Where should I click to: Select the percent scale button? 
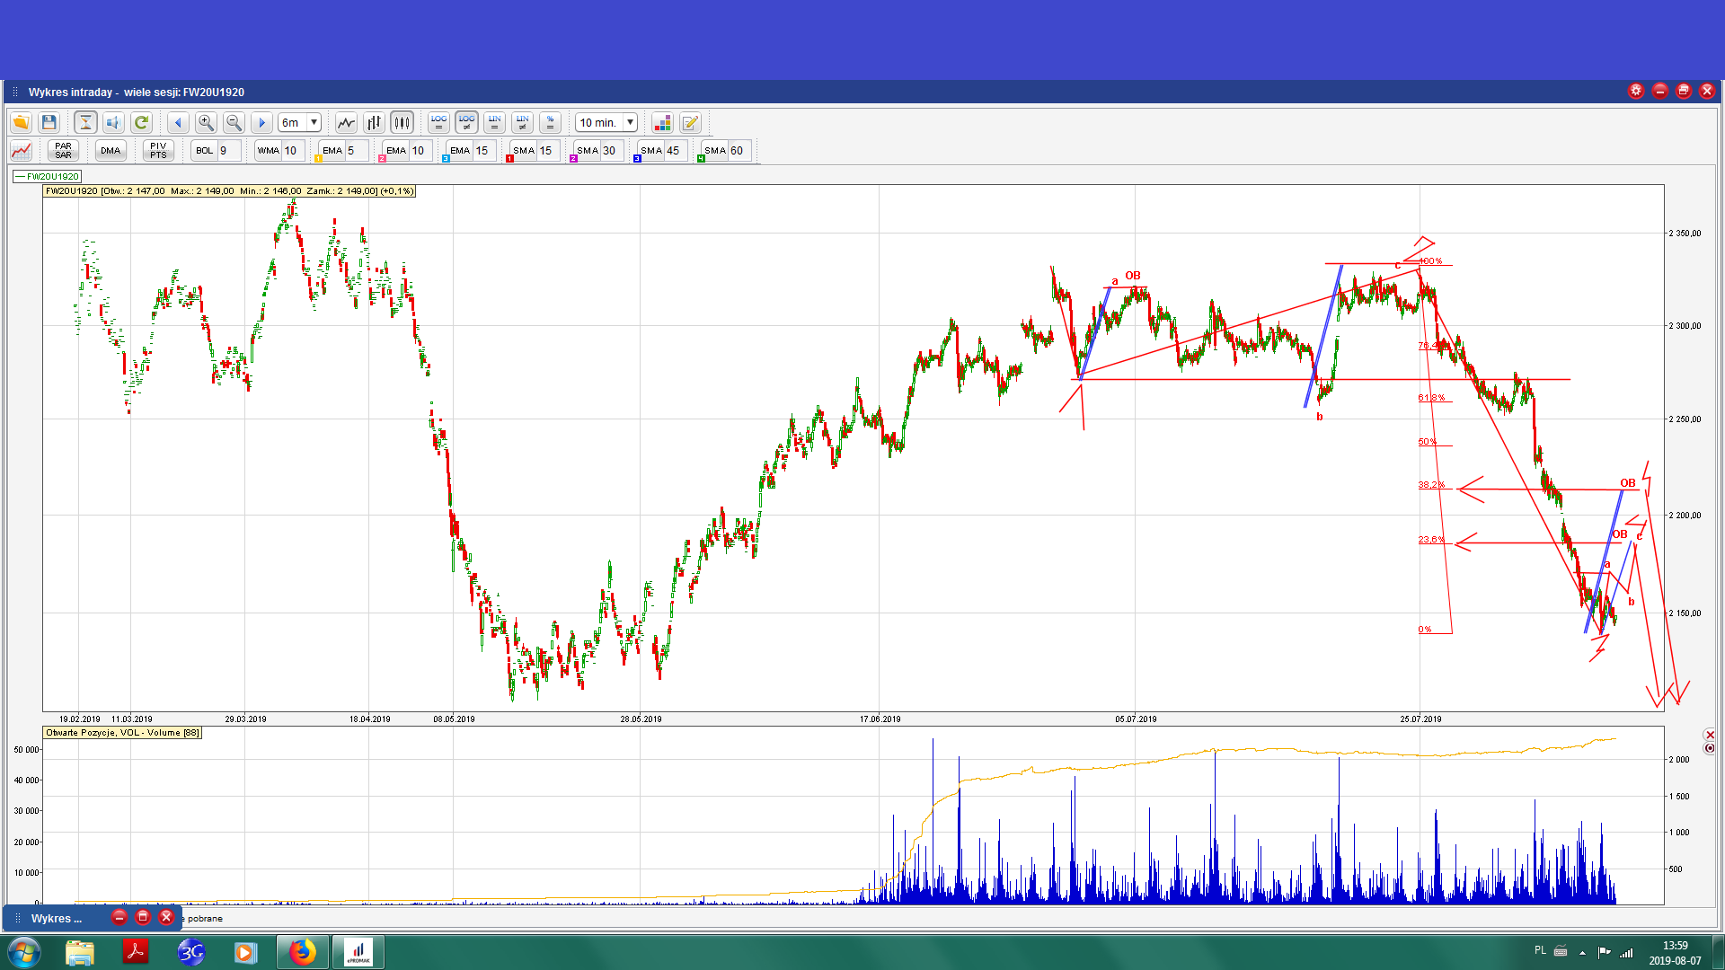550,122
